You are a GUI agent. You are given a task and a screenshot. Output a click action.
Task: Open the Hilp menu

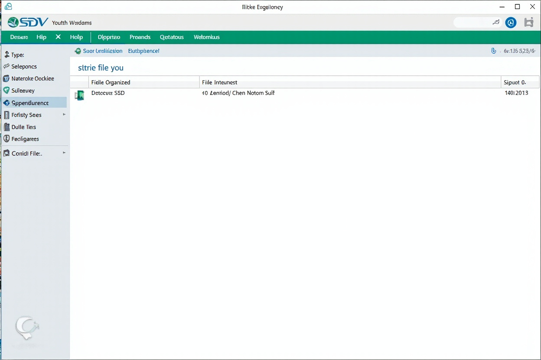pyautogui.click(x=42, y=37)
